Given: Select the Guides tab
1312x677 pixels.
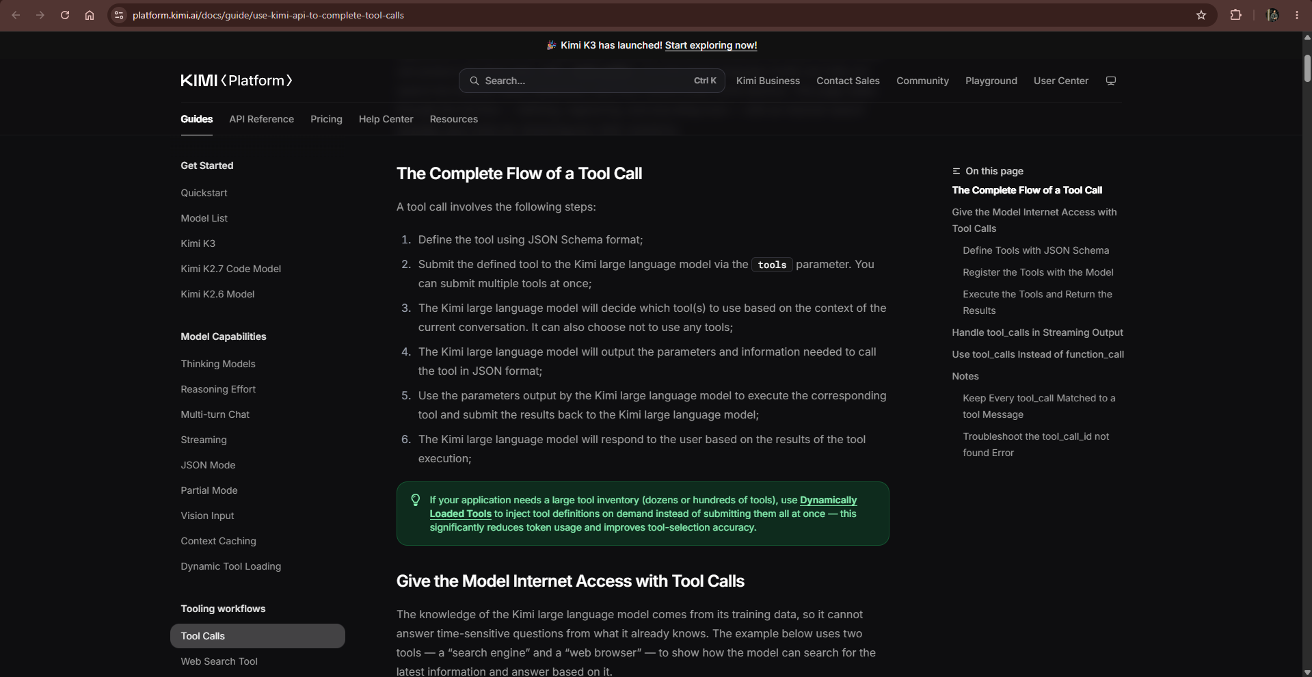Looking at the screenshot, I should [197, 119].
